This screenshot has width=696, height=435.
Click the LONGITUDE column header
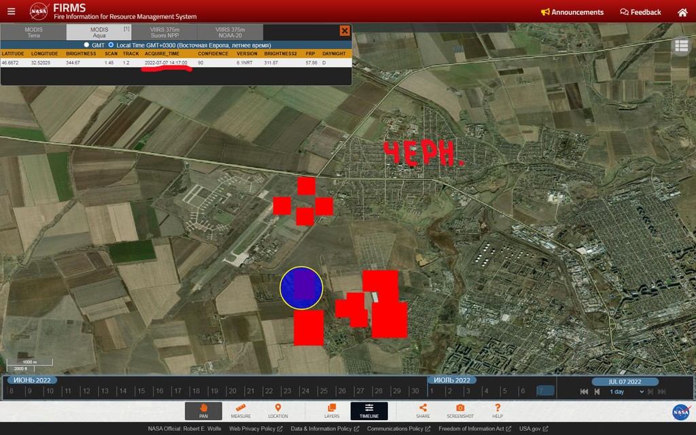tap(44, 54)
